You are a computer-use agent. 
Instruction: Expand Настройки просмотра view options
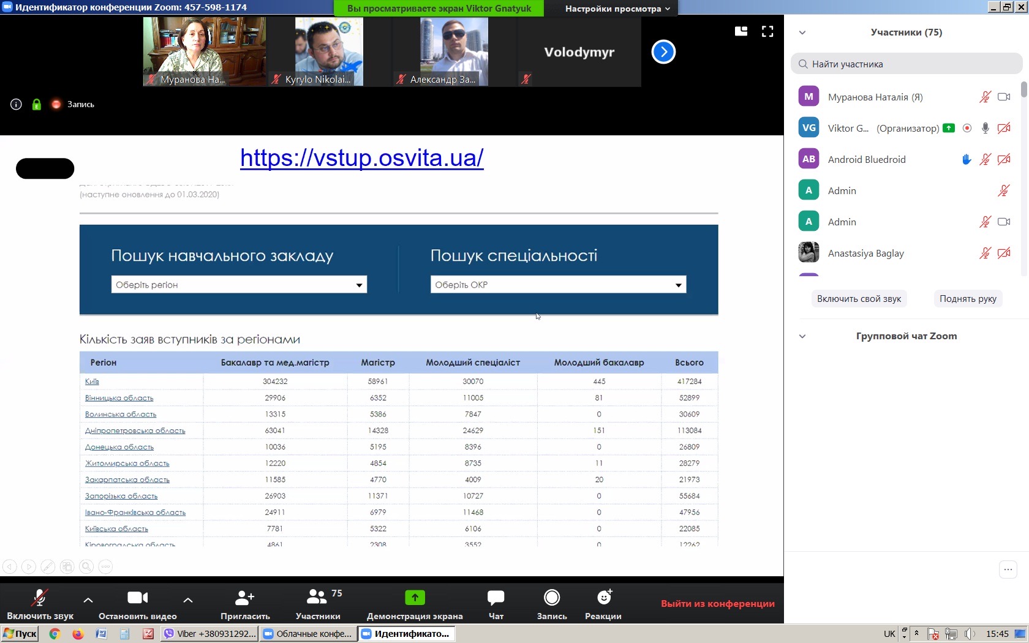pos(617,9)
